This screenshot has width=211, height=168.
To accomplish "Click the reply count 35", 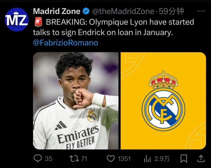I will pos(49,159).
